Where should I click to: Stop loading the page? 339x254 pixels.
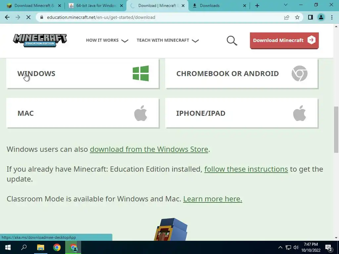pyautogui.click(x=28, y=17)
